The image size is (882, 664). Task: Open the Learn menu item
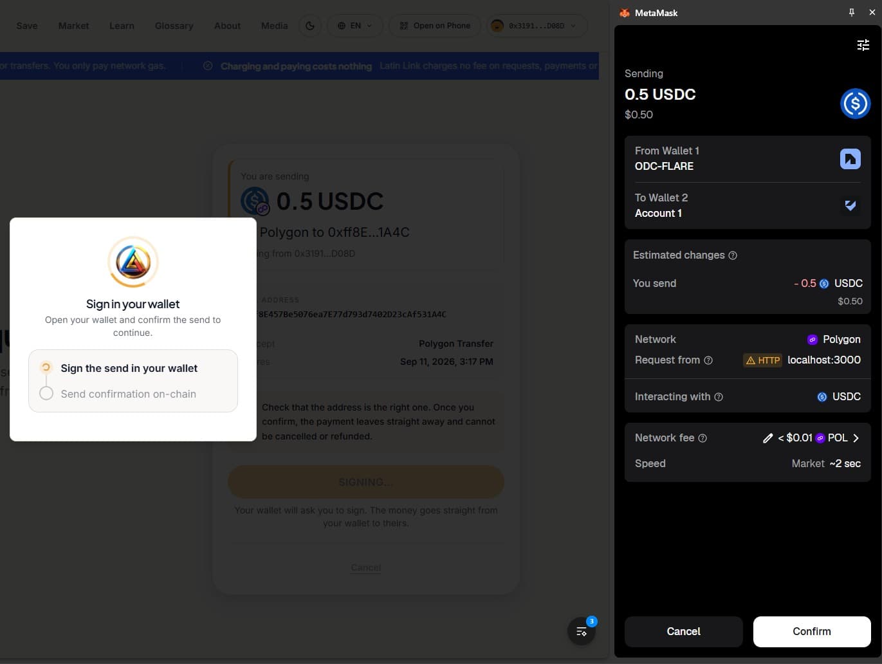[122, 26]
